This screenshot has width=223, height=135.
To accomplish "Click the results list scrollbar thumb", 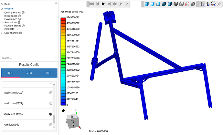I will (54, 119).
